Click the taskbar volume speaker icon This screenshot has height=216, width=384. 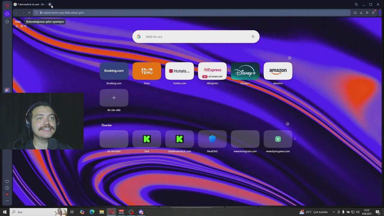[358, 212]
